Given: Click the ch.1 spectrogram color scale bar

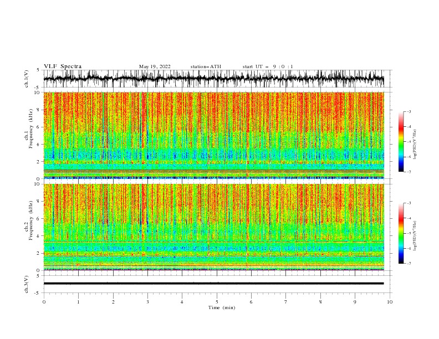Looking at the screenshot, I should [x=401, y=142].
